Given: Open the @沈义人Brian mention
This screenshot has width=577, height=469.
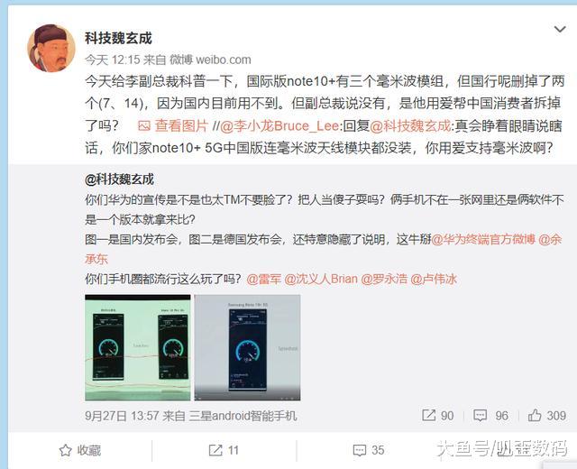Looking at the screenshot, I should (x=321, y=279).
